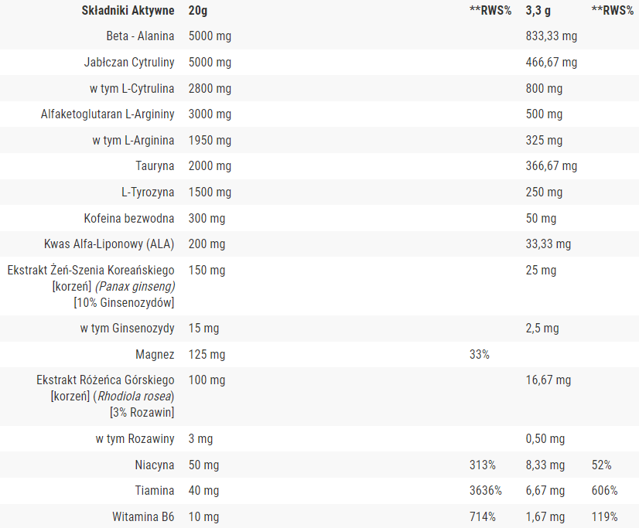Select the Rhodiola rosea italic text
The image size is (639, 528).
tap(134, 397)
